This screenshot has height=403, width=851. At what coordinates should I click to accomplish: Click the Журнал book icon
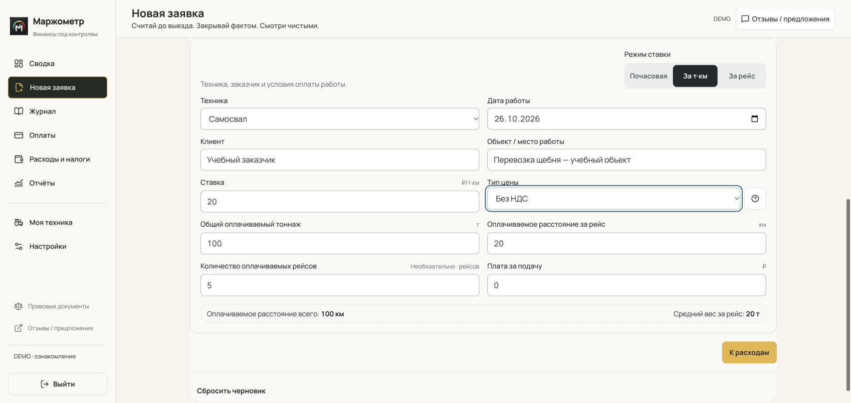tap(18, 111)
